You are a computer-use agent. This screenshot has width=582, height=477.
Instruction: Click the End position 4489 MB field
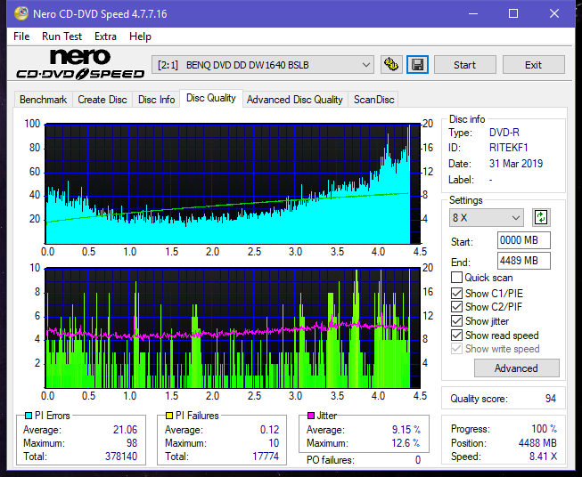coord(524,261)
